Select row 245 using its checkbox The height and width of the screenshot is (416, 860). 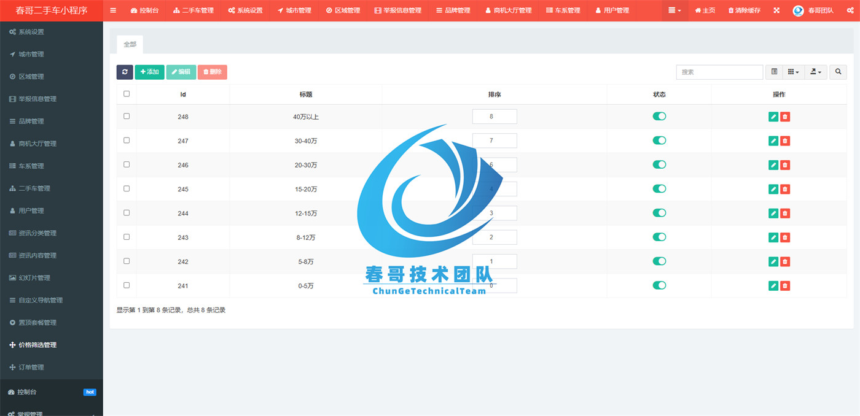(x=127, y=188)
